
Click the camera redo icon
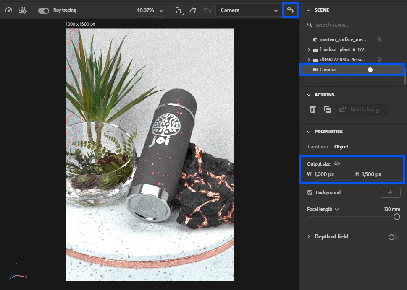click(x=207, y=10)
